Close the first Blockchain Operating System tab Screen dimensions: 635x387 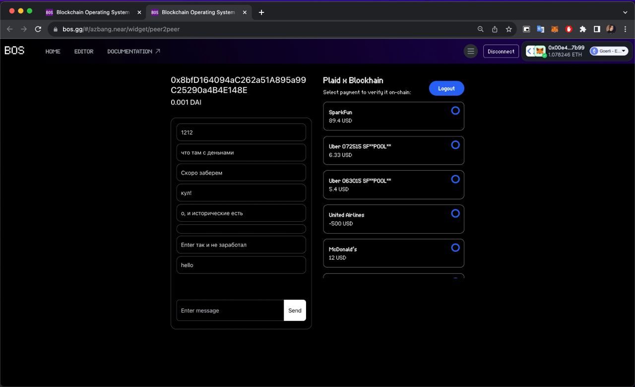coord(139,12)
